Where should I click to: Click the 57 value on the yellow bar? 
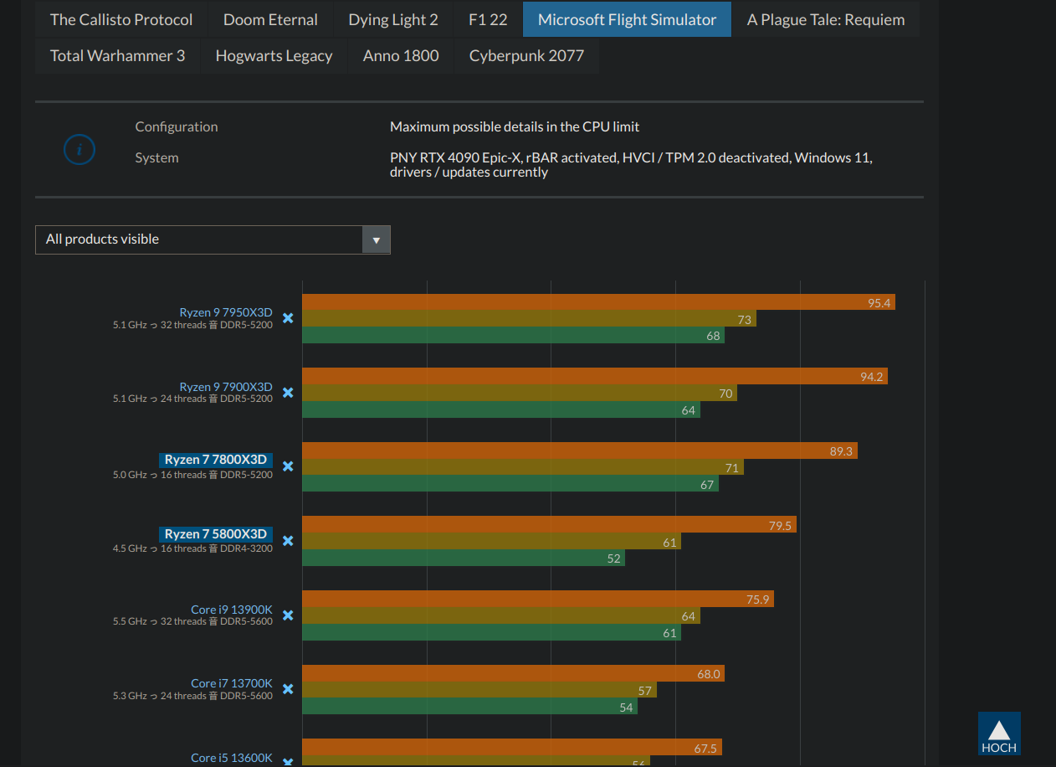point(645,691)
